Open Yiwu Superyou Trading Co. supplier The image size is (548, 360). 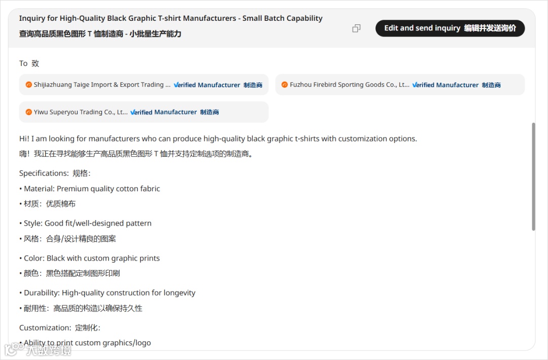click(81, 112)
